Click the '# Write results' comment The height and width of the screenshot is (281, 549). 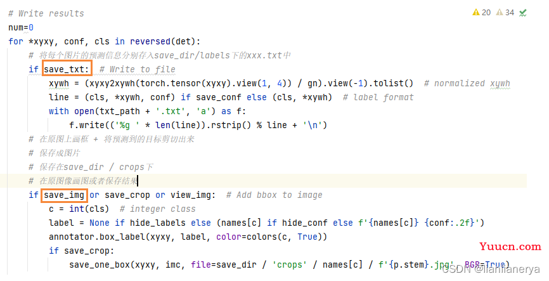46,13
